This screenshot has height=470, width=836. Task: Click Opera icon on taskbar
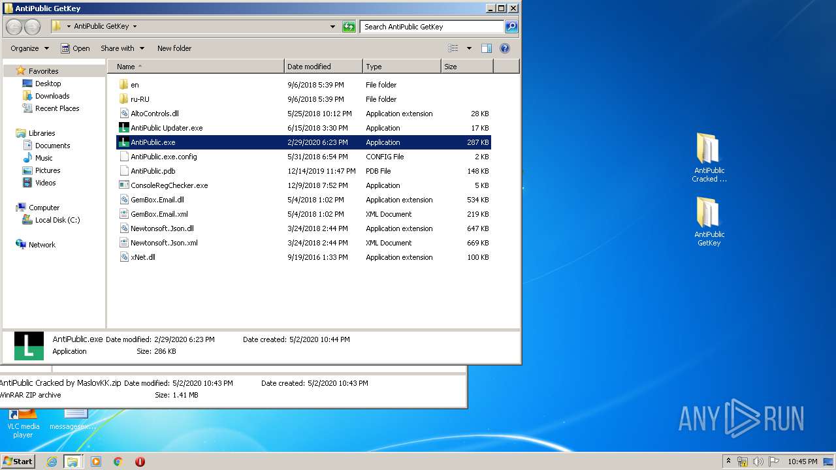pos(140,462)
